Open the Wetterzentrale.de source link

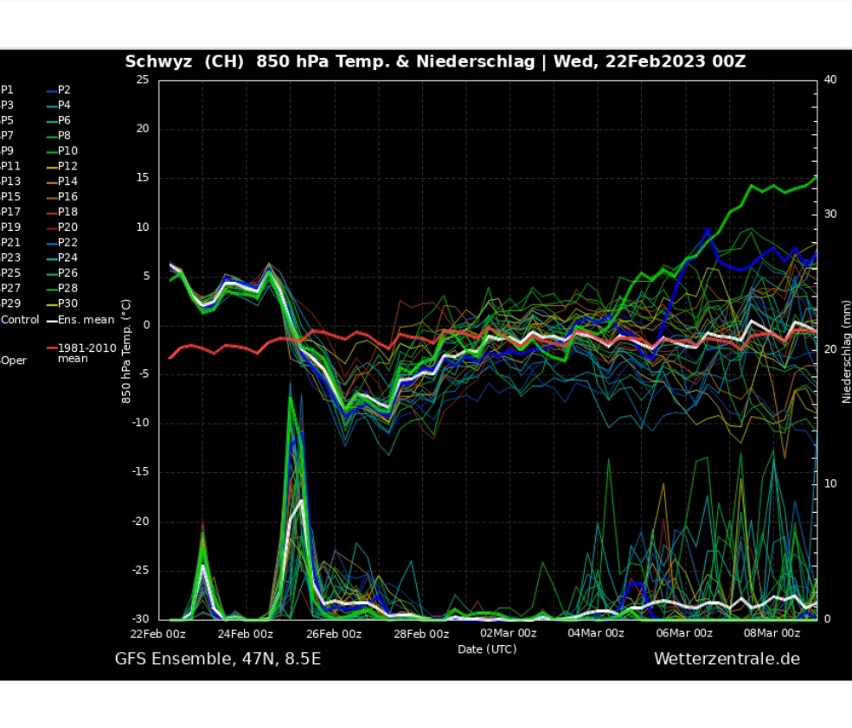click(727, 660)
